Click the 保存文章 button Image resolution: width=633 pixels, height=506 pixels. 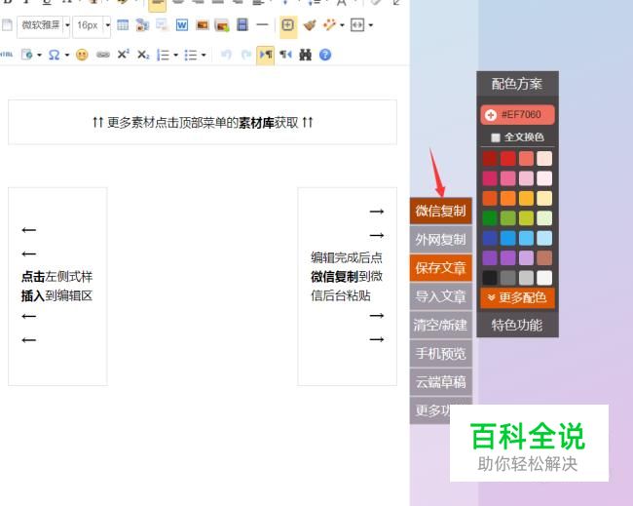441,268
